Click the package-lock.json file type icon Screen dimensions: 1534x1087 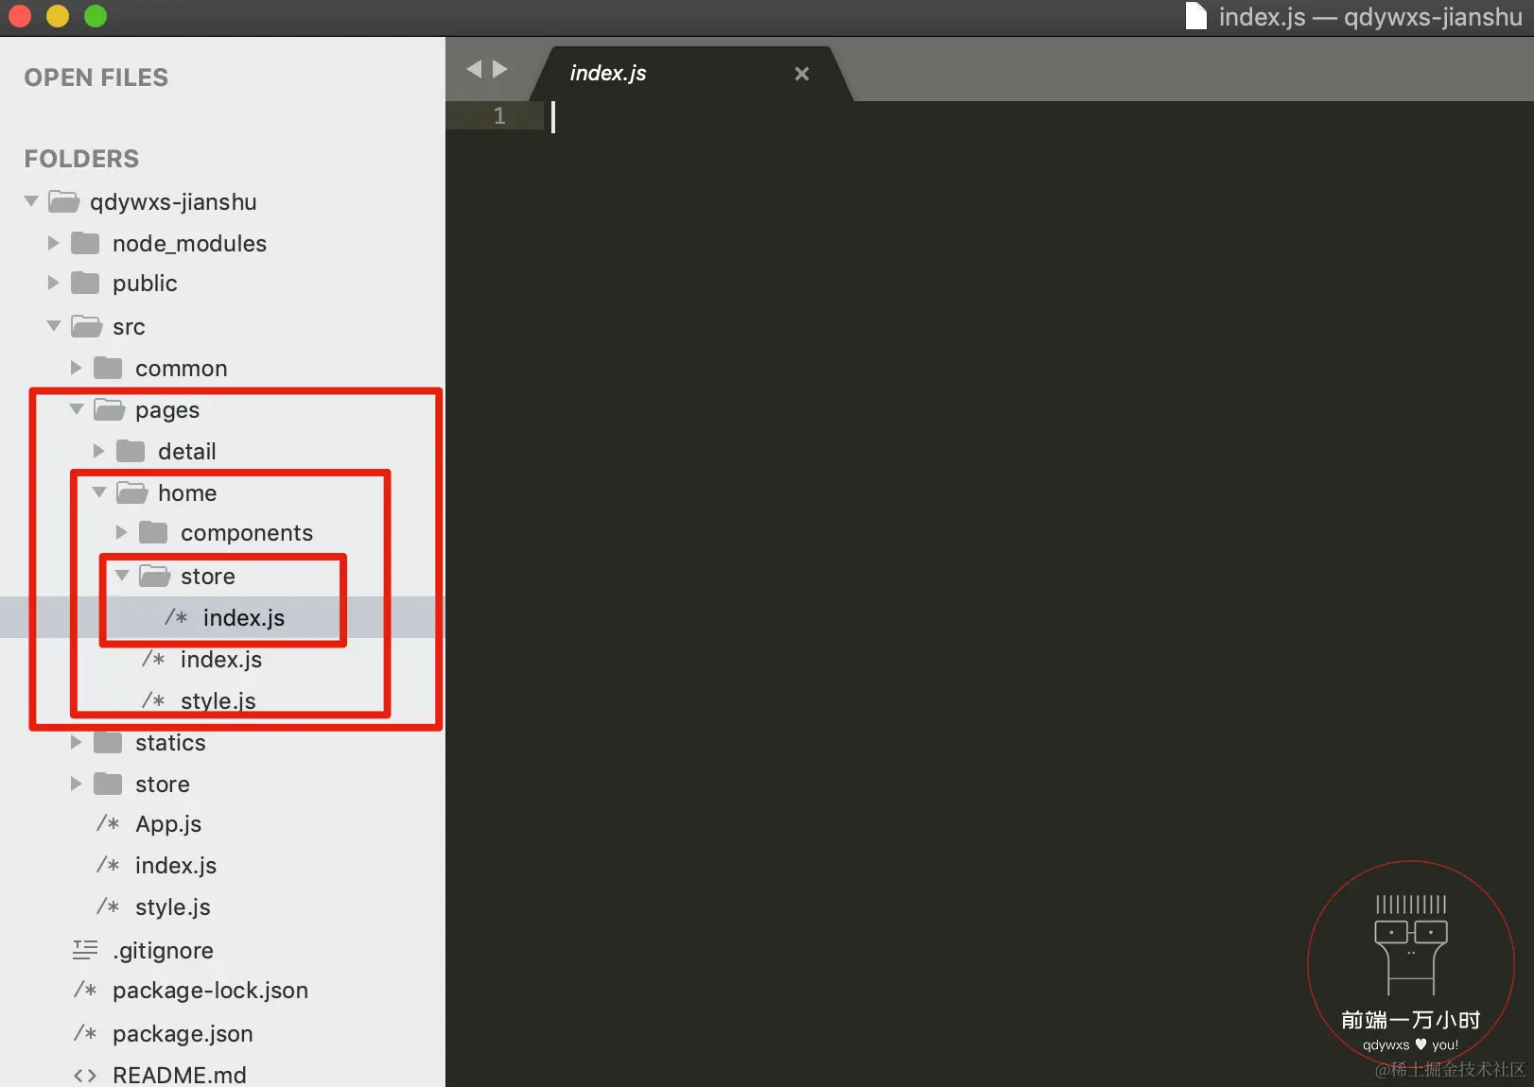click(x=85, y=990)
